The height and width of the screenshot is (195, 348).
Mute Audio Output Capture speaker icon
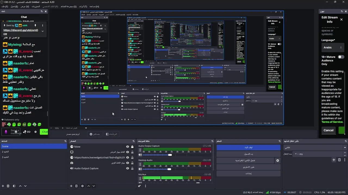coord(140,155)
